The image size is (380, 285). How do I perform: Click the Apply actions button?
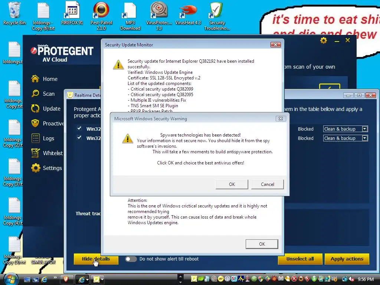pos(347,259)
